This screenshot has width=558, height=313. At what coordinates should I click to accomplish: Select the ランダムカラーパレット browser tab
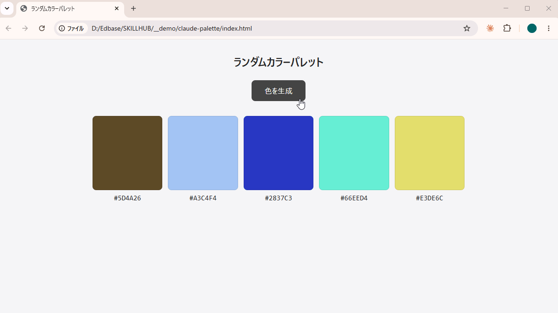[70, 9]
